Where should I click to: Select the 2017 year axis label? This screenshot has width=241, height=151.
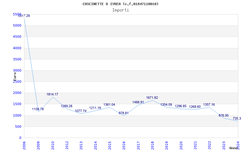[138, 146]
